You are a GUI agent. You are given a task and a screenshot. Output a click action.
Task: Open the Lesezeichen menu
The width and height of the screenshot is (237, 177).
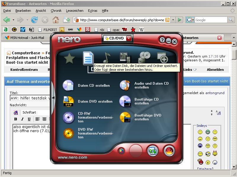[x=75, y=11]
